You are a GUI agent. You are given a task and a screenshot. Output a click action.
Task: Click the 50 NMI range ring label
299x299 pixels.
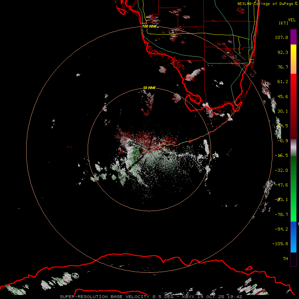(x=149, y=88)
